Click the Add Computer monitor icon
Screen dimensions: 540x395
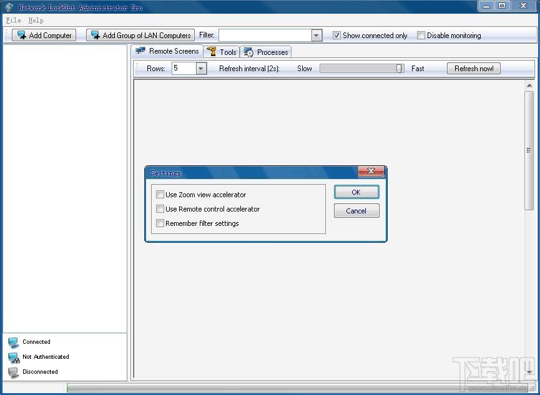[x=22, y=35]
